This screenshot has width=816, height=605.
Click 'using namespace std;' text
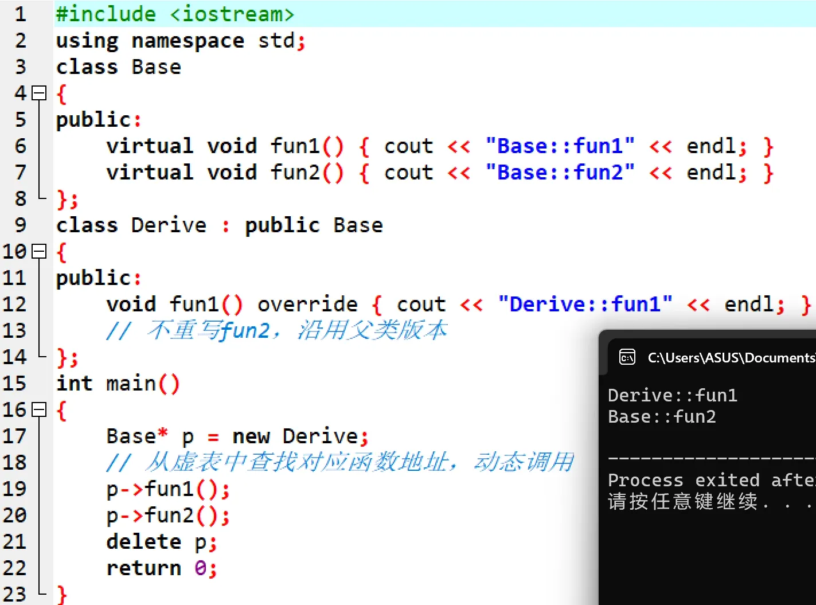click(x=181, y=41)
